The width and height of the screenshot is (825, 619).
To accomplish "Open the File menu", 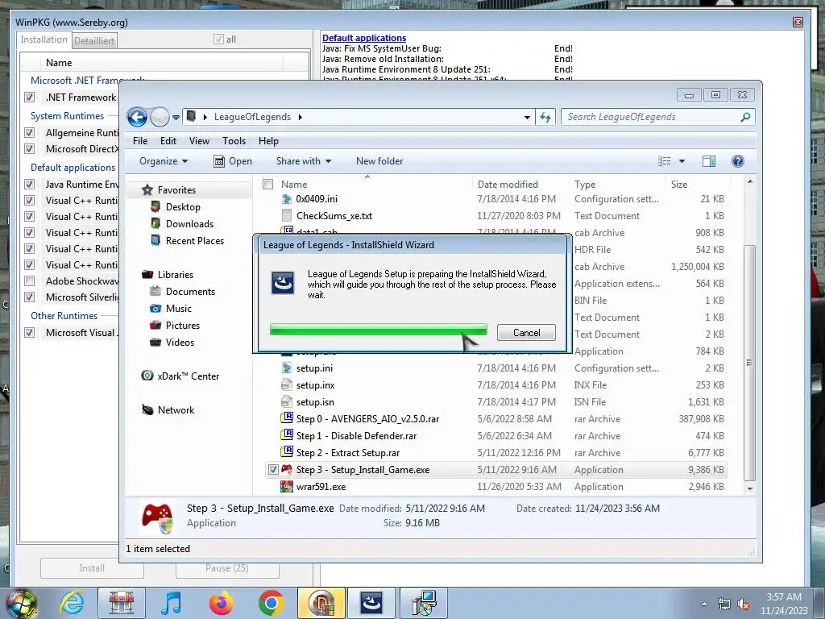I will point(140,141).
